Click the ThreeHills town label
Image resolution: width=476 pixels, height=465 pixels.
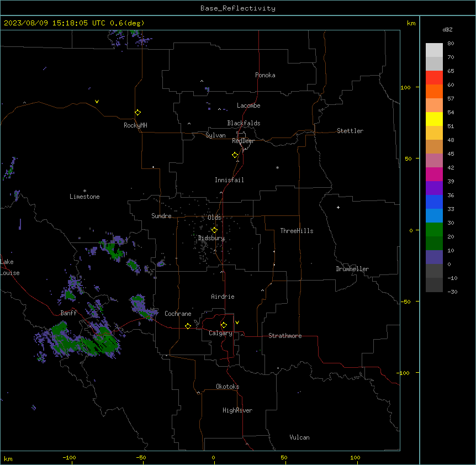click(297, 231)
